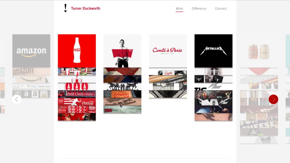Select the Amazon smile arrow box strip
This screenshot has height=163, width=290.
click(x=31, y=79)
